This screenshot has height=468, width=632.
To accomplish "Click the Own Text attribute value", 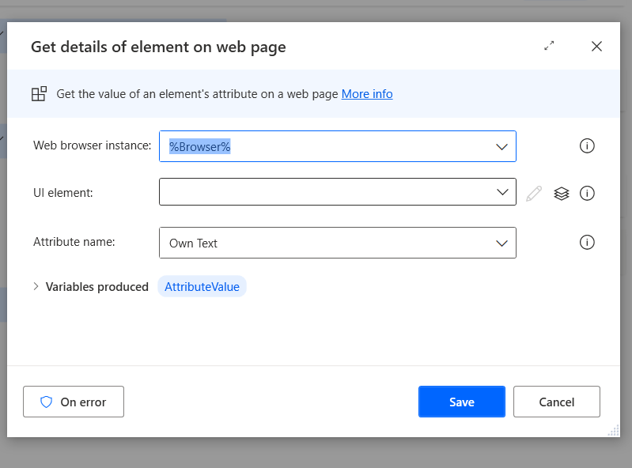I will click(194, 243).
